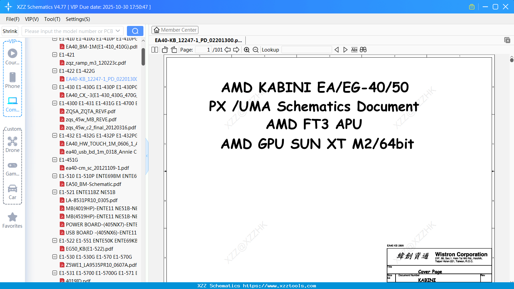
Task: Jump to the next lookup result
Action: pos(345,50)
